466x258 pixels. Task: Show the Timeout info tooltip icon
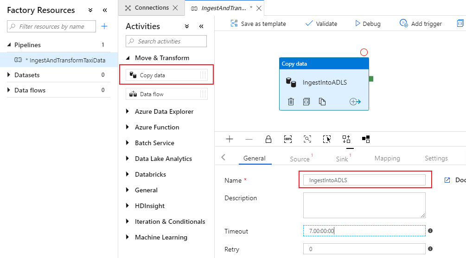(x=430, y=231)
